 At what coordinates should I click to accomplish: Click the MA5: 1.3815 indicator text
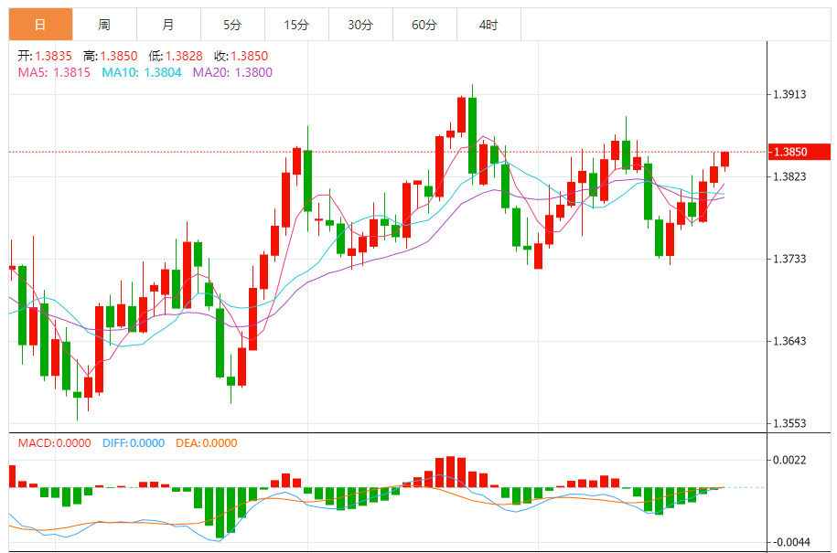pos(54,72)
